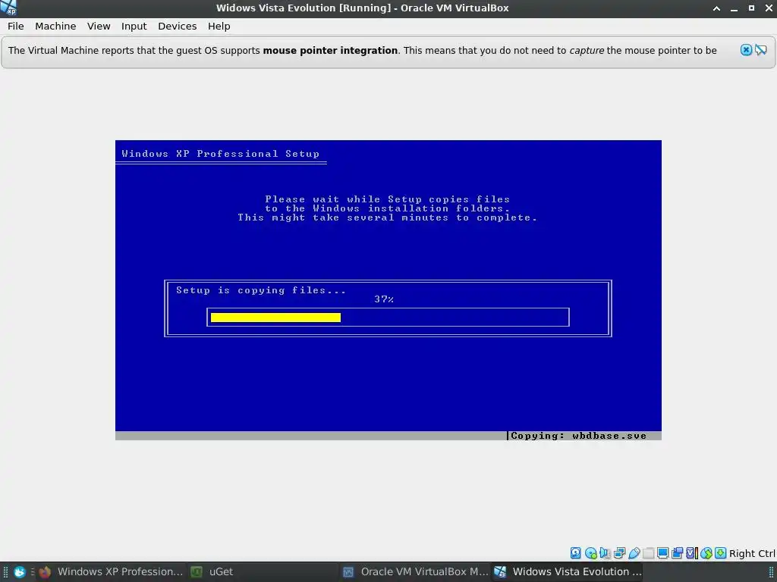Click the 'Setup is copying files...' text
Screen dimensions: 777x582
pyautogui.click(x=261, y=290)
